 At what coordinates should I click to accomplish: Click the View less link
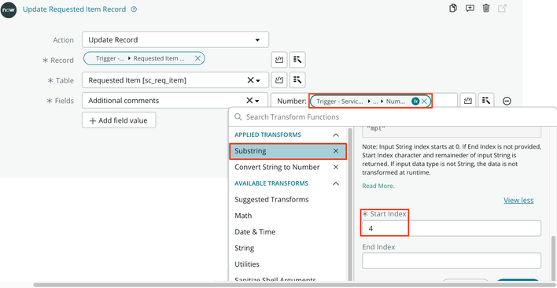click(x=518, y=201)
